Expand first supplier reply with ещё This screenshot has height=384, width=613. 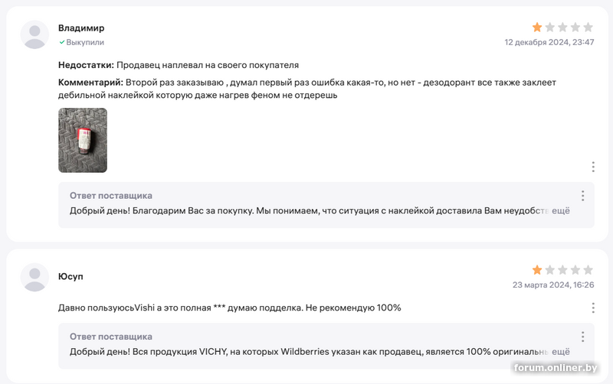[x=561, y=210]
